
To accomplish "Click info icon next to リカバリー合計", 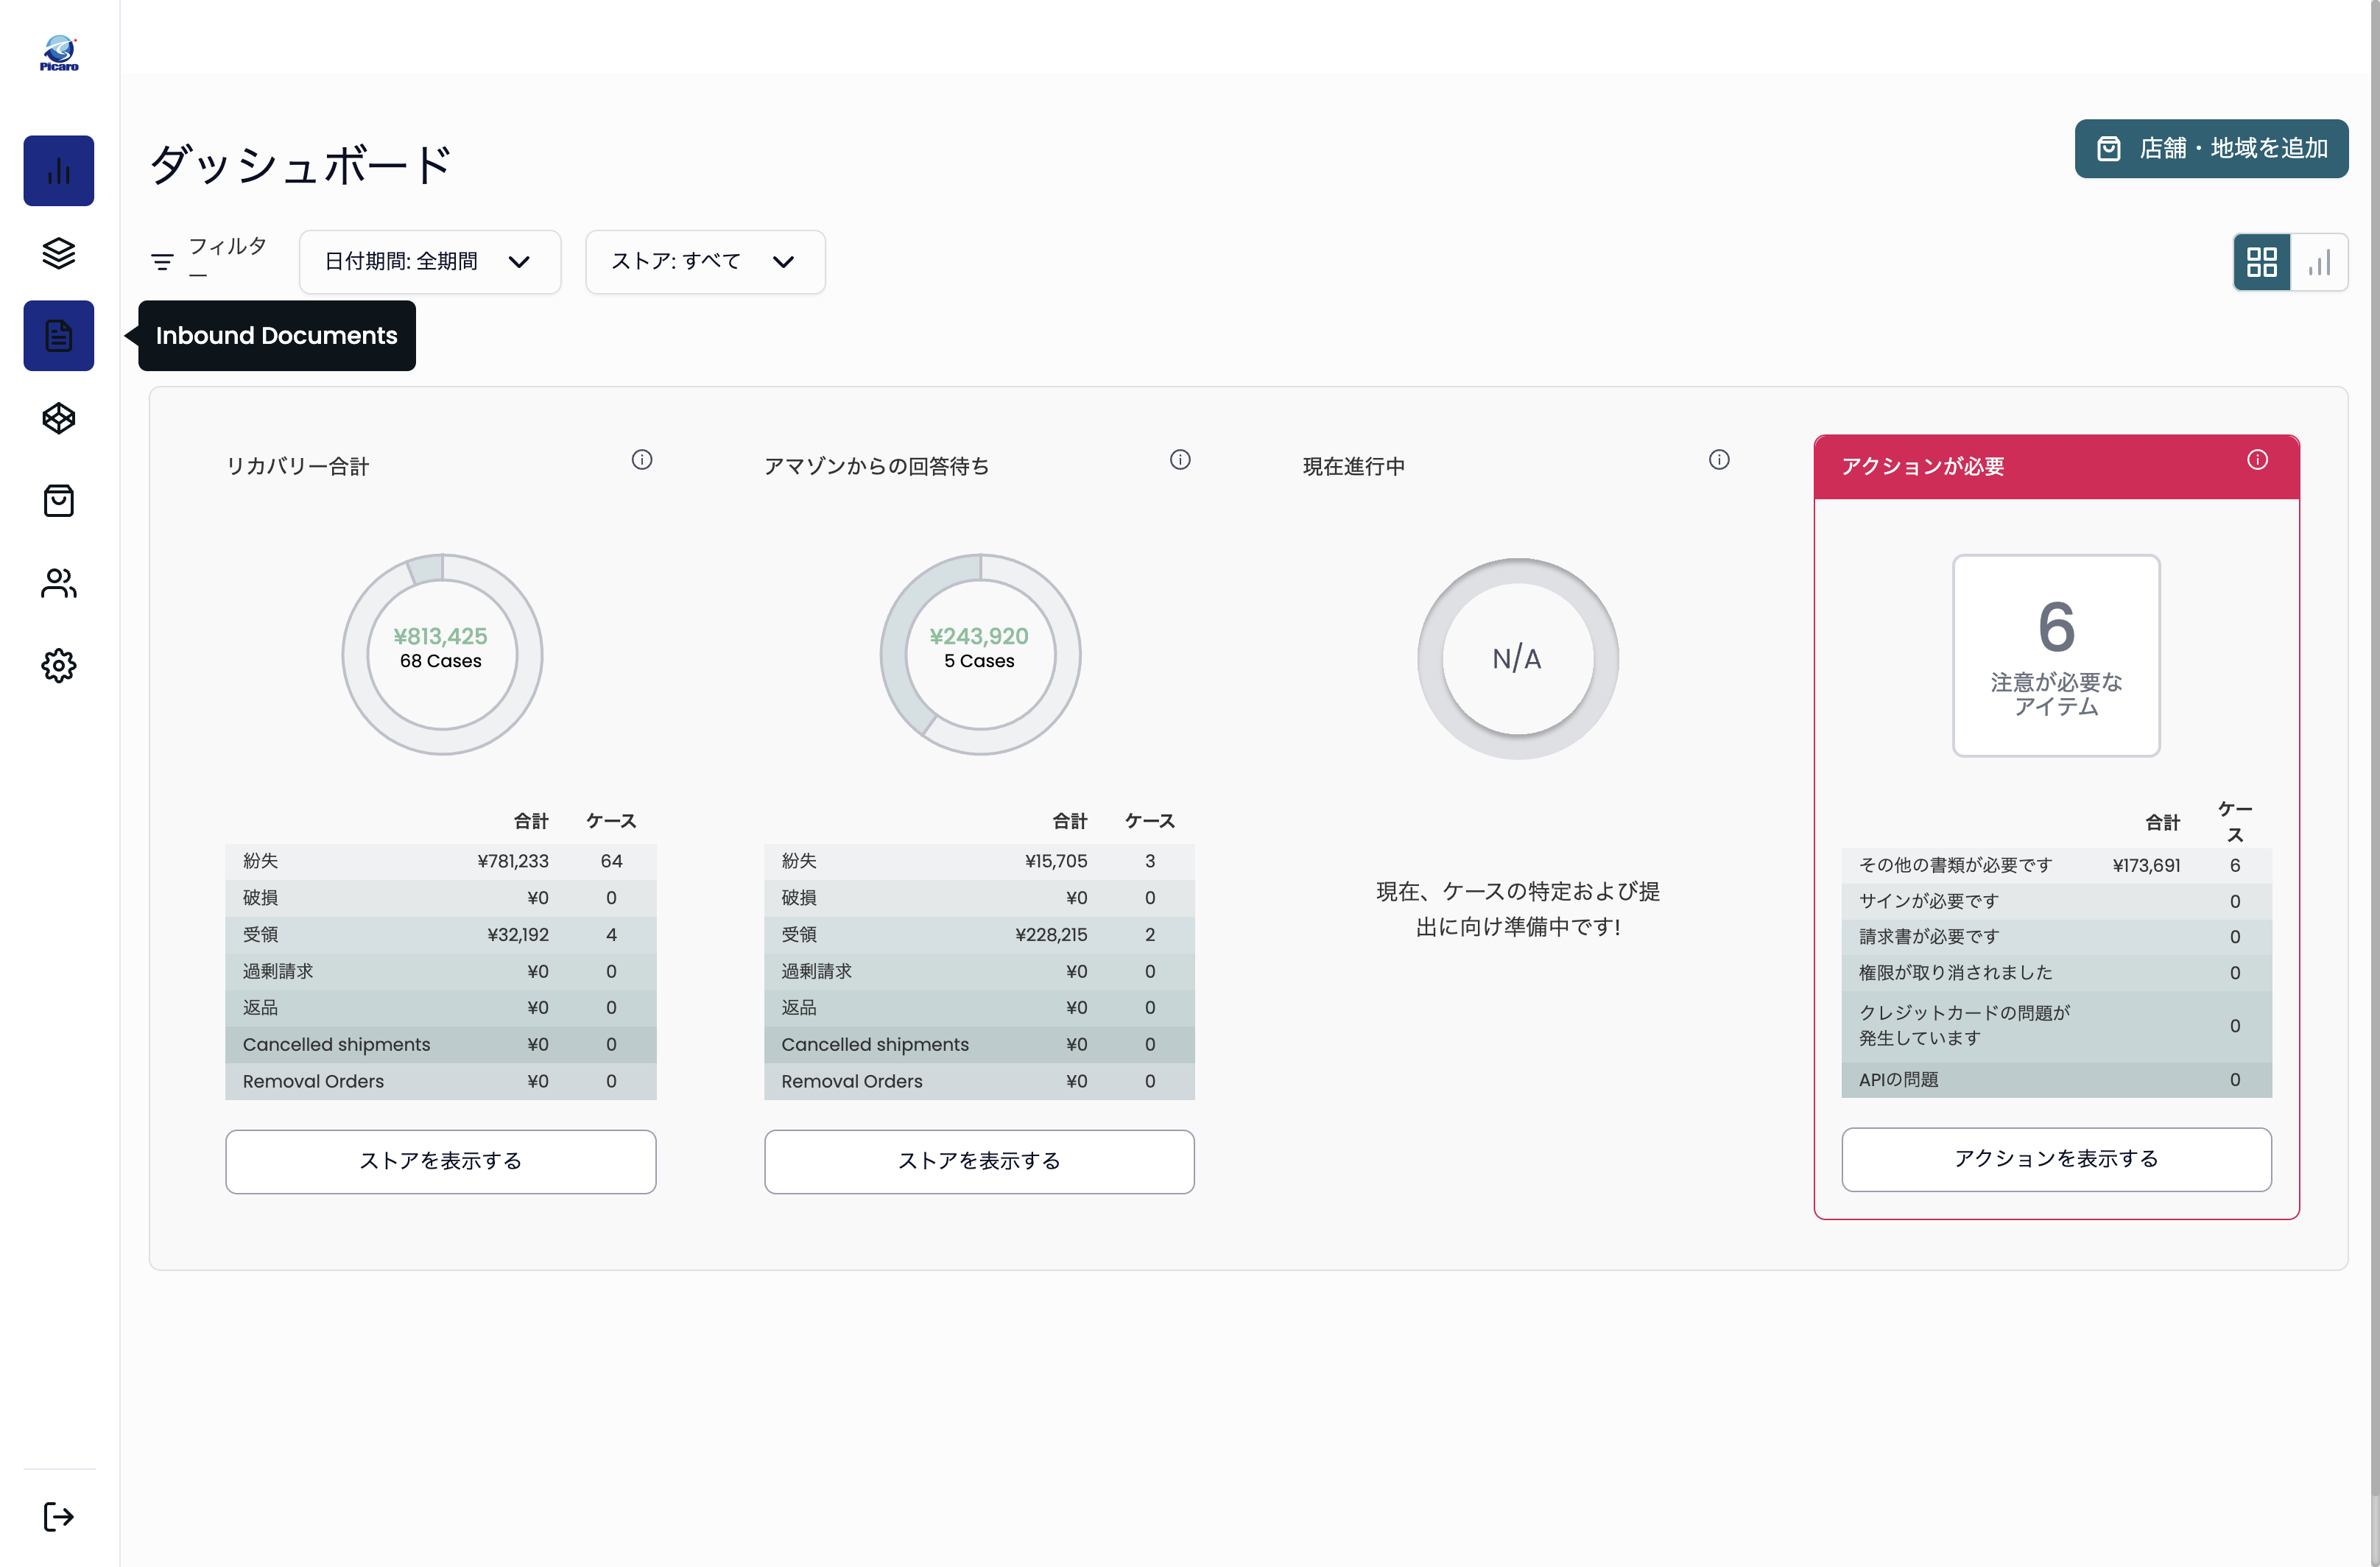I will (x=642, y=460).
